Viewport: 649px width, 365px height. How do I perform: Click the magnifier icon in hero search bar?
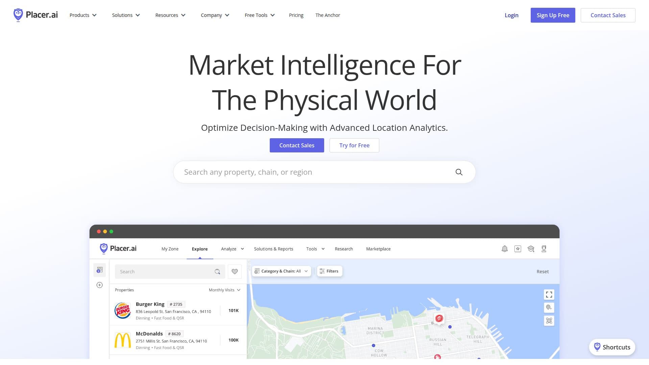459,172
